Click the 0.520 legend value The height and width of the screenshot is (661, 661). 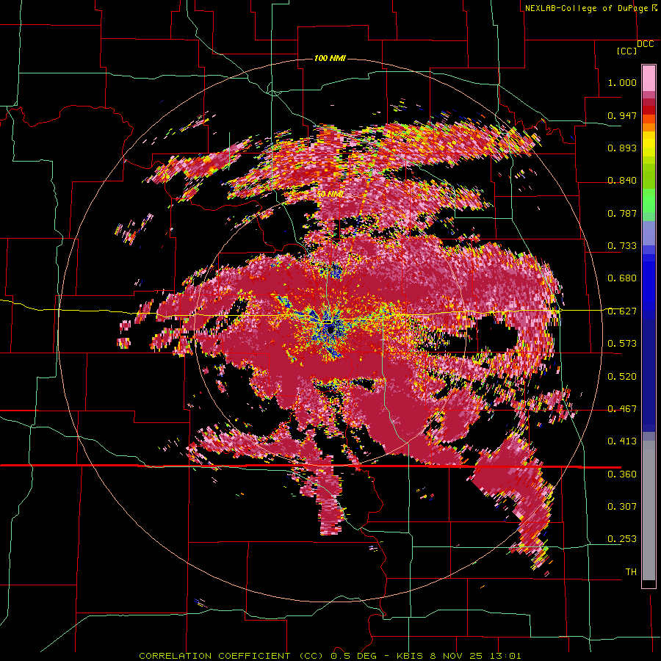pyautogui.click(x=622, y=377)
